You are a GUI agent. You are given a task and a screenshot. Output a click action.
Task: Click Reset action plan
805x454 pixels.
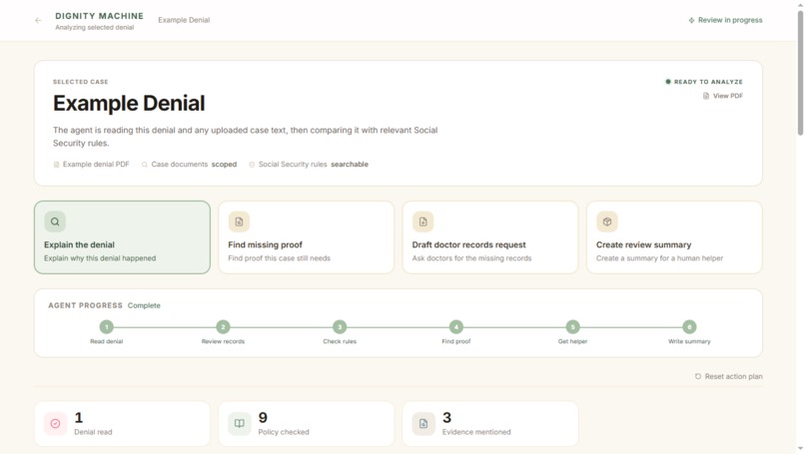click(x=728, y=376)
